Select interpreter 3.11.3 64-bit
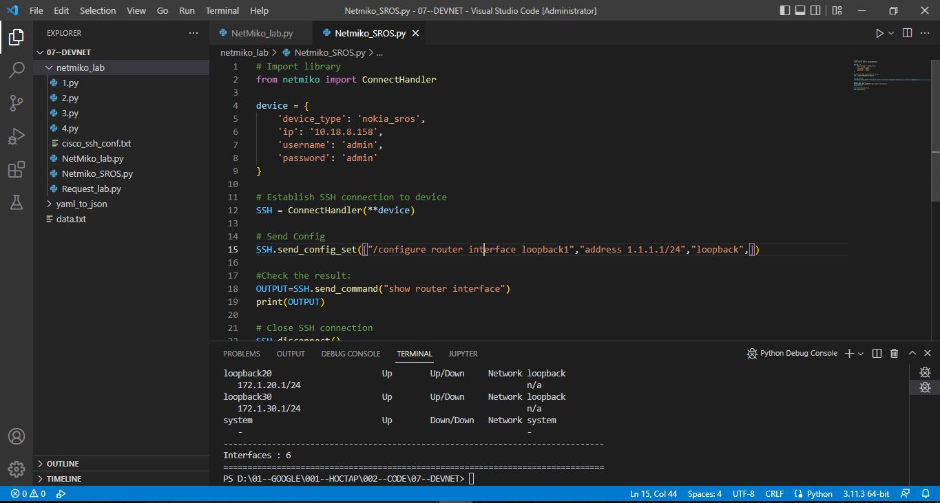Viewport: 940px width, 503px height. click(866, 494)
